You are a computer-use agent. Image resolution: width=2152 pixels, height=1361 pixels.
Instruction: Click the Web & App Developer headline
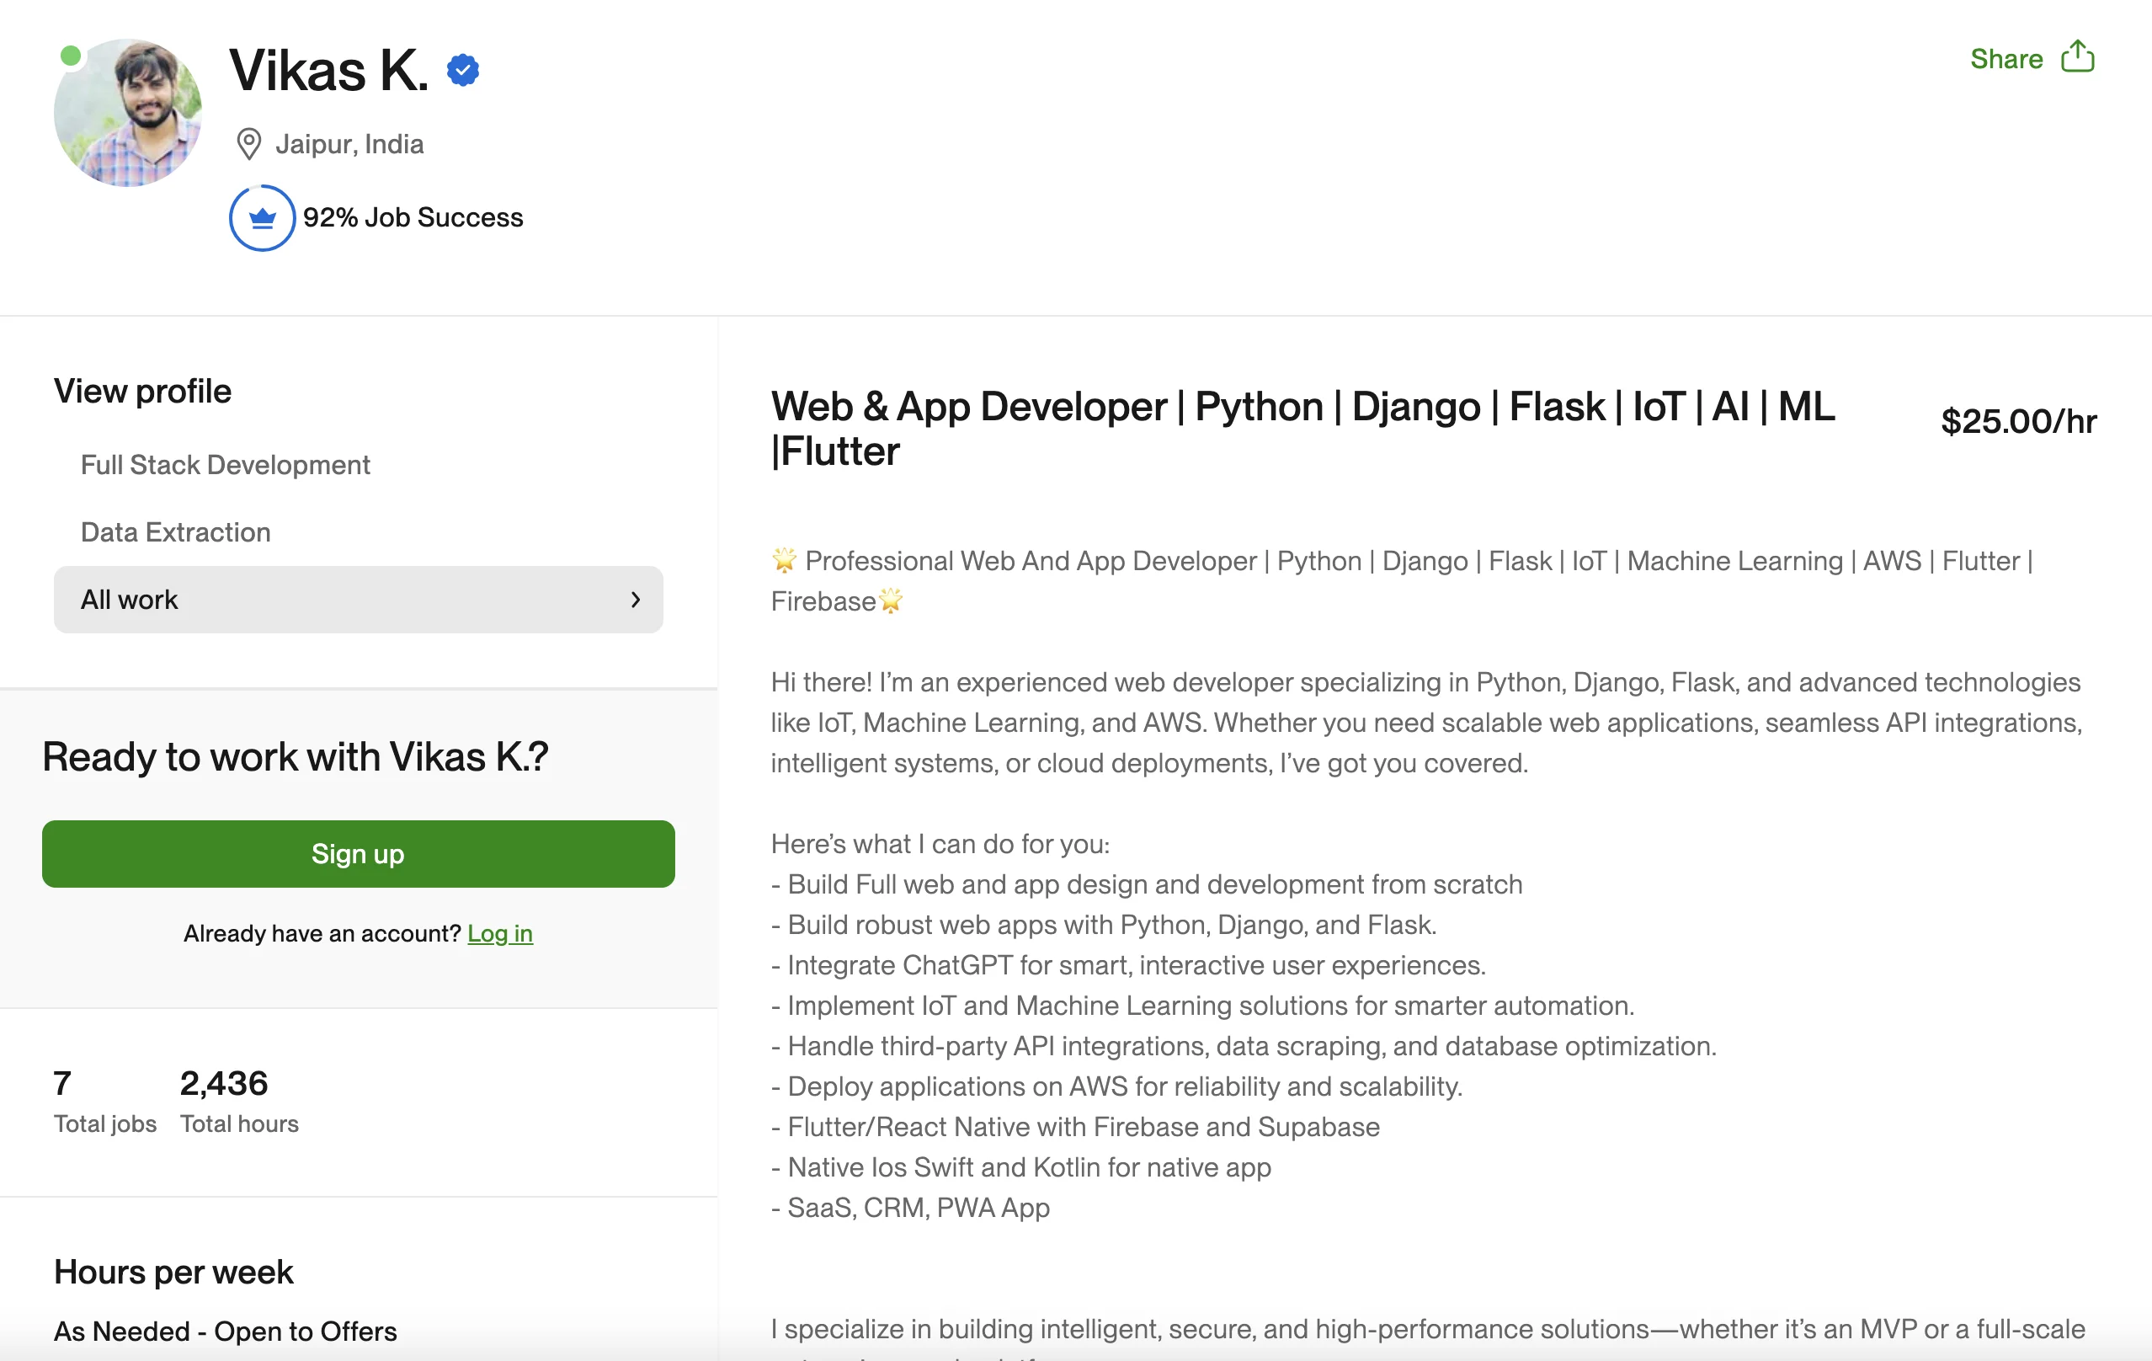[x=1302, y=428]
